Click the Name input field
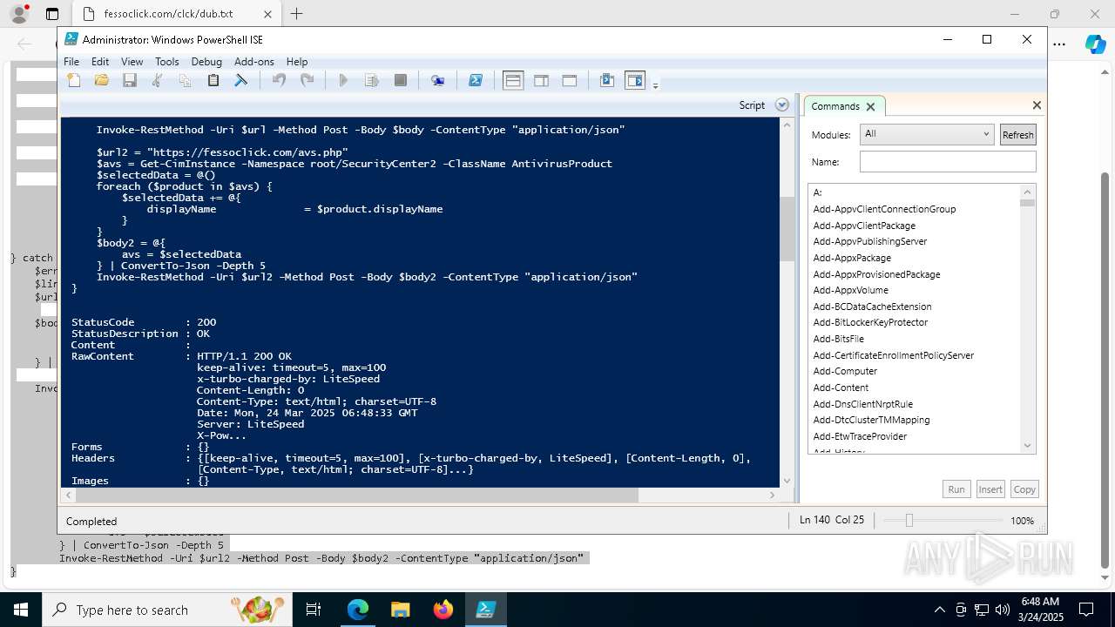Image resolution: width=1115 pixels, height=627 pixels. [948, 162]
